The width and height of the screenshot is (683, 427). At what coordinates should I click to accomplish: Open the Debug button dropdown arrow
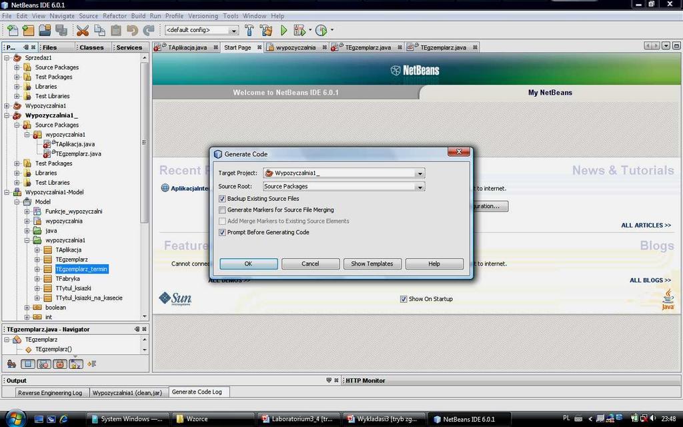coord(310,30)
